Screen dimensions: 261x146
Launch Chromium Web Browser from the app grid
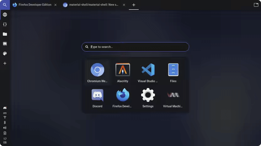click(x=97, y=73)
